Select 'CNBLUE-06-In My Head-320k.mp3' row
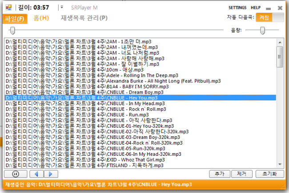 [x=140, y=154]
